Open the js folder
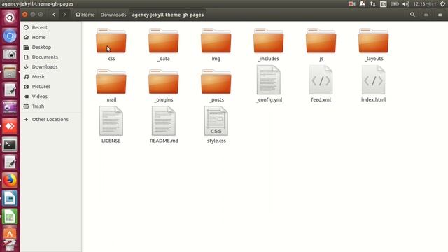 click(x=321, y=41)
